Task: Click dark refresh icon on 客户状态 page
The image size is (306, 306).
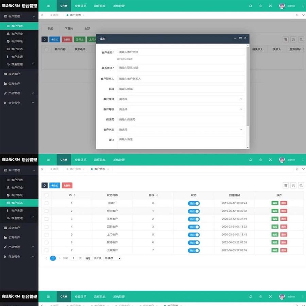Action: (x=45, y=185)
